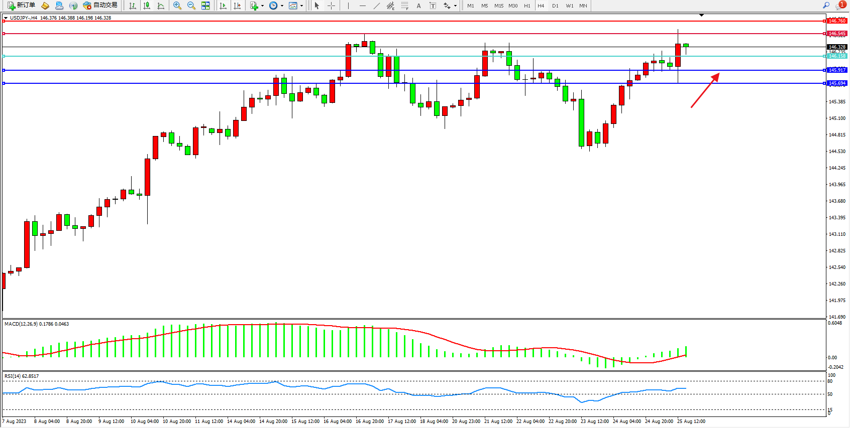Viewport: 850px width, 428px height.
Task: Zoom out on the chart
Action: (191, 6)
